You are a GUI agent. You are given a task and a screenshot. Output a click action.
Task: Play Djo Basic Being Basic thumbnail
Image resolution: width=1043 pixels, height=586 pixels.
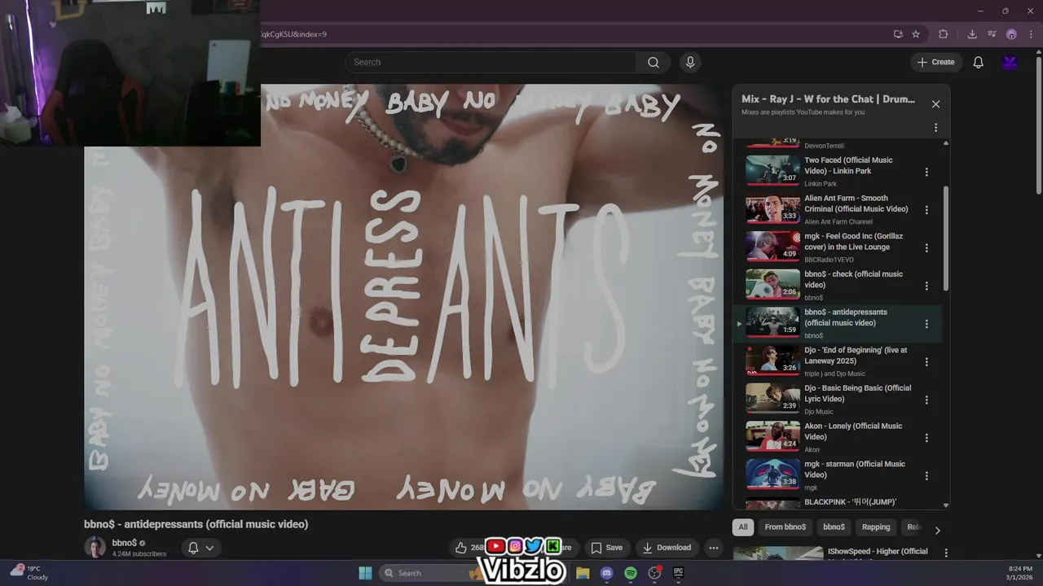pos(773,398)
